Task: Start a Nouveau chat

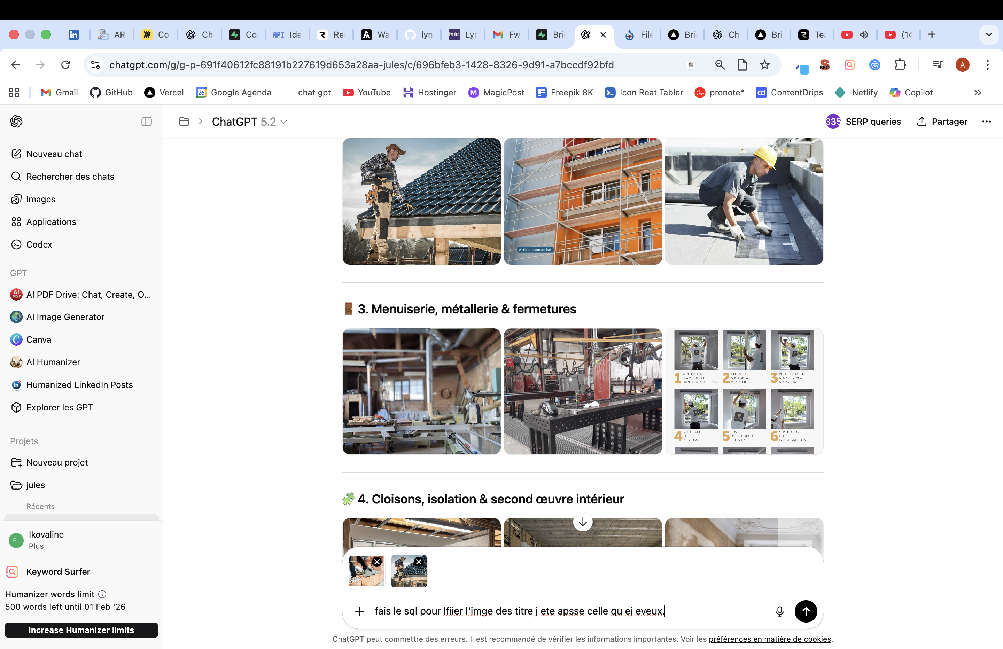Action: click(54, 154)
